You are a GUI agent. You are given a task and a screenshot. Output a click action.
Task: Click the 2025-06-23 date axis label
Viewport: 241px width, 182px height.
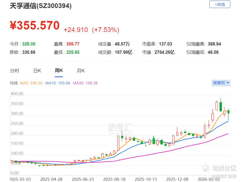83,179
